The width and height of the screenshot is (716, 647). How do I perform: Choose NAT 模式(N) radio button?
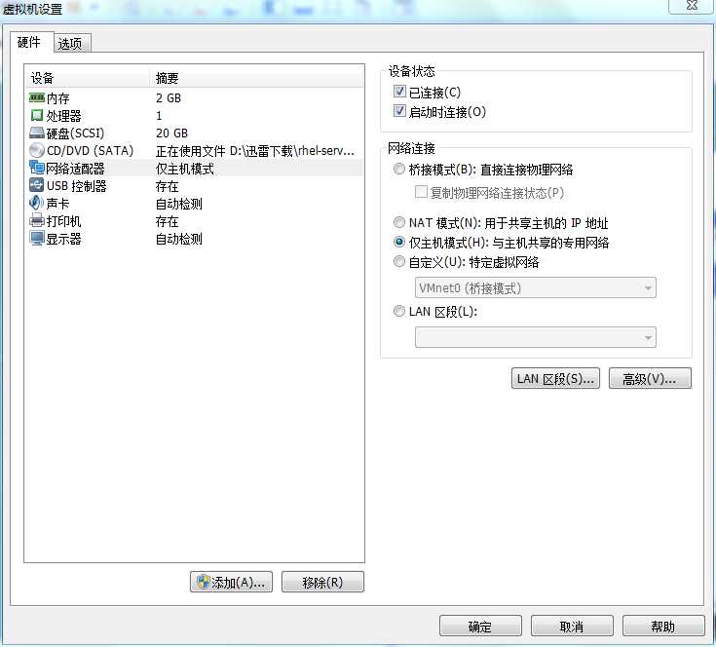[399, 222]
